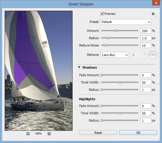
Task: Click the top Radius slider handle
Action: (107, 38)
